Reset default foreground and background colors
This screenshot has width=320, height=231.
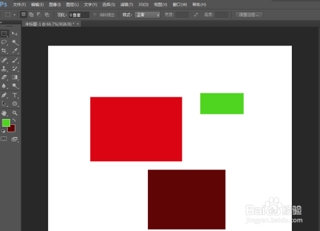[3, 131]
